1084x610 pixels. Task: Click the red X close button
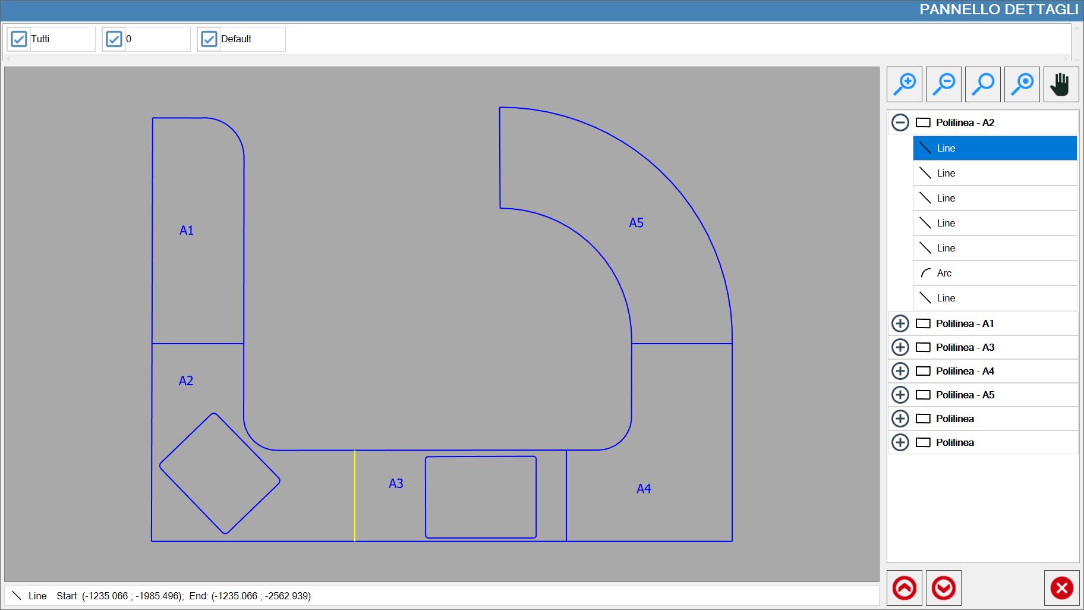[x=1062, y=589]
